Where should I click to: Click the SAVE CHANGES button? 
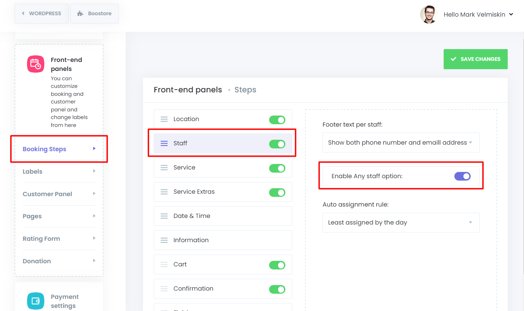click(x=476, y=59)
